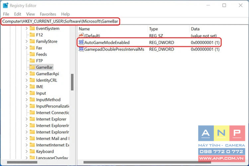249x166 pixels.
Task: Click the IdentityCRL folder icon
Action: pyautogui.click(x=32, y=80)
